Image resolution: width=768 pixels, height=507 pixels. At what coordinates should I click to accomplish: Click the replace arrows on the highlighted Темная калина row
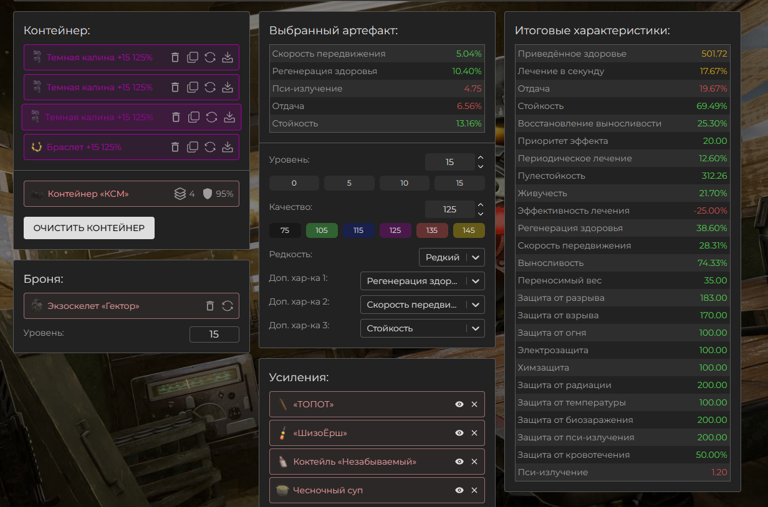pyautogui.click(x=211, y=117)
